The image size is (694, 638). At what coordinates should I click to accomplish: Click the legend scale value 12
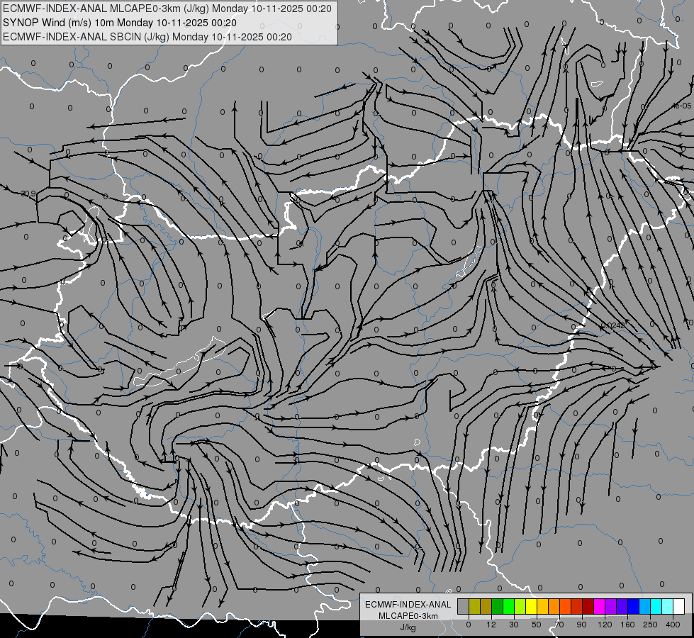pyautogui.click(x=491, y=625)
